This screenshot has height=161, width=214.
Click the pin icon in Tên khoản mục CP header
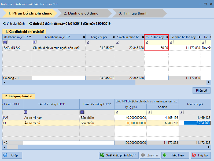coord(84,37)
